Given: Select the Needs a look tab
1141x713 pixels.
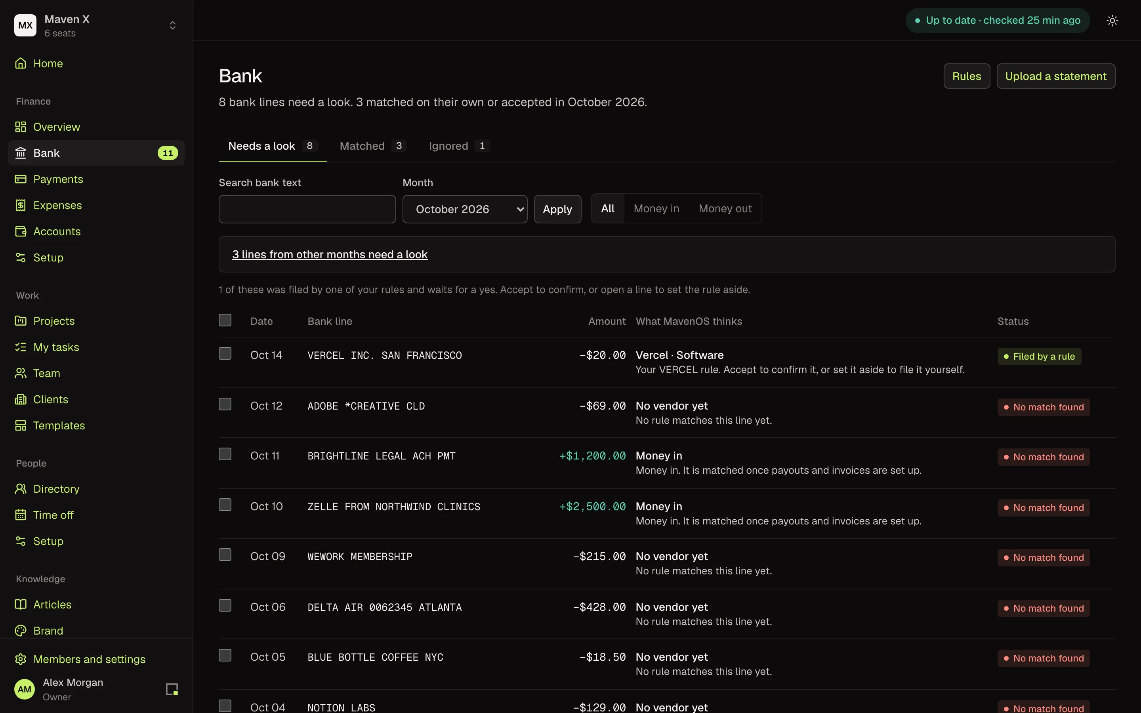Looking at the screenshot, I should (273, 146).
